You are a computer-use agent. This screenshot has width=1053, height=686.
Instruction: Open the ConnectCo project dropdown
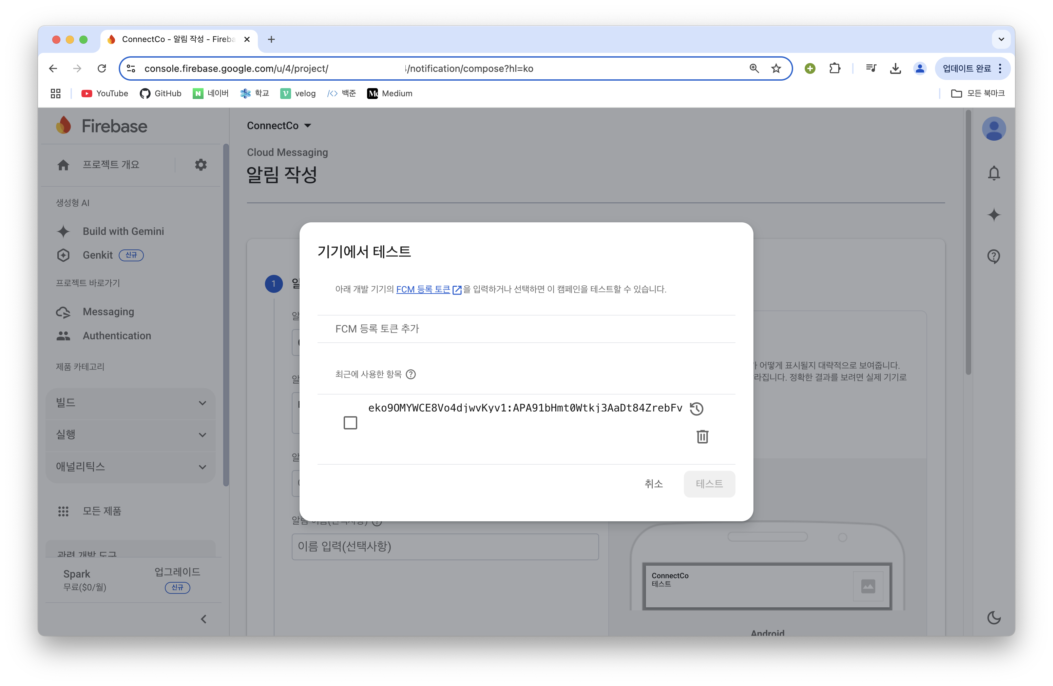click(x=279, y=125)
